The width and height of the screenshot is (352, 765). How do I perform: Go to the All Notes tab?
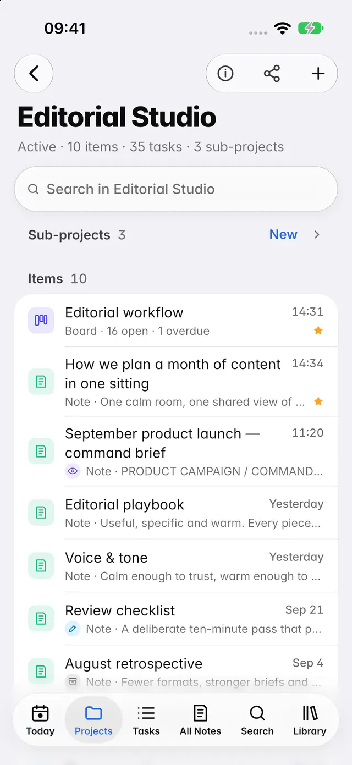201,720
